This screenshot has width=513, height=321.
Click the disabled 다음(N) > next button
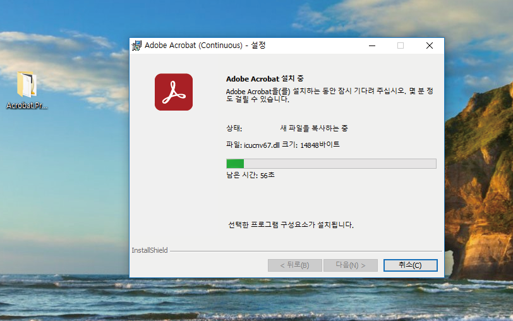click(x=351, y=265)
